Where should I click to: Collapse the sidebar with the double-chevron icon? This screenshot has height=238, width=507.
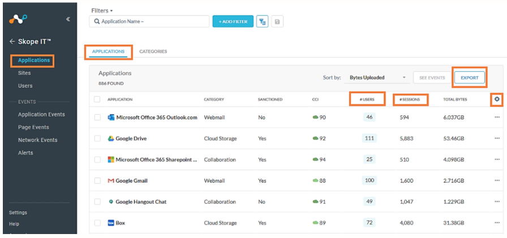68,19
